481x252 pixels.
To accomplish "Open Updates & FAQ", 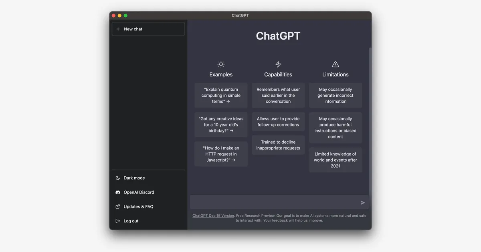I will coord(148,207).
